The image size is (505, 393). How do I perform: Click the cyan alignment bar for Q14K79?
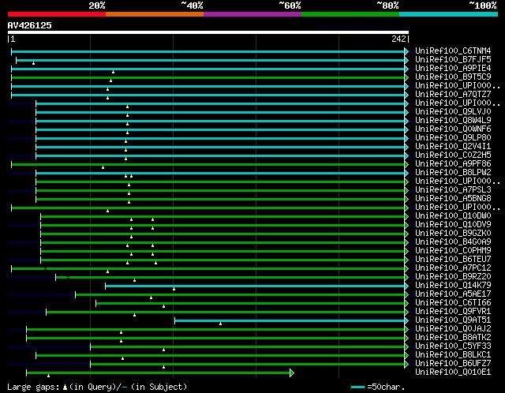256,286
